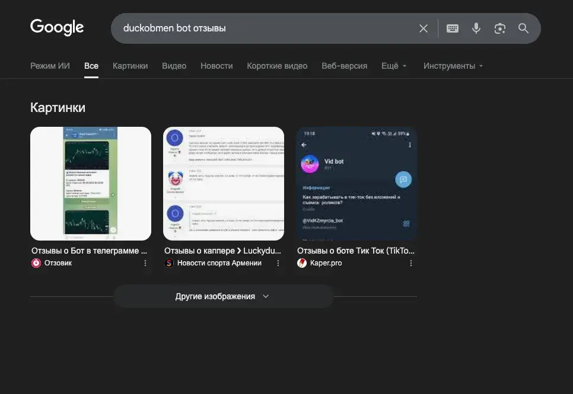Screen dimensions: 573x394
Task: Open the Картинки tab
Action: coord(130,66)
